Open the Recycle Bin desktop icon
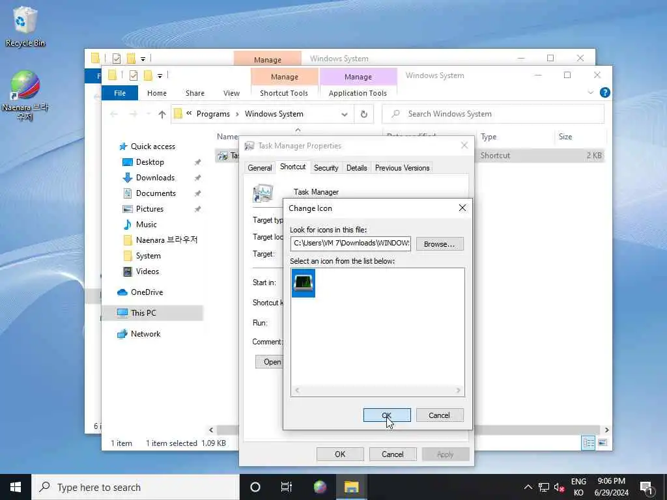This screenshot has width=667, height=500. click(25, 26)
